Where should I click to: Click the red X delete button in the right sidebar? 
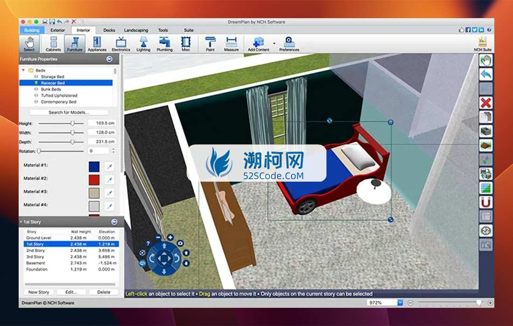click(486, 103)
